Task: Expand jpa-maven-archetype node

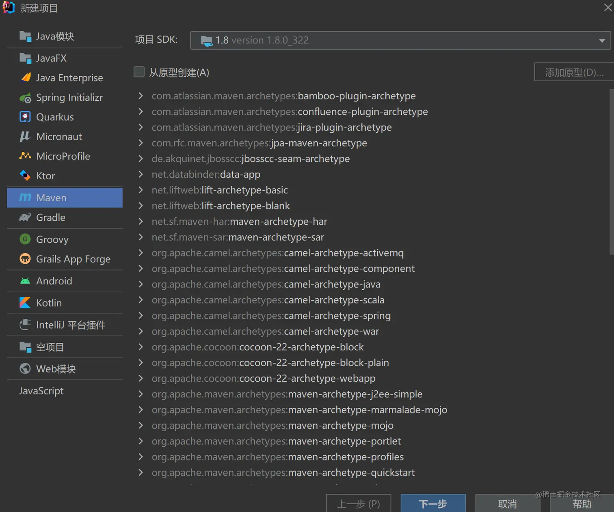Action: [x=141, y=143]
